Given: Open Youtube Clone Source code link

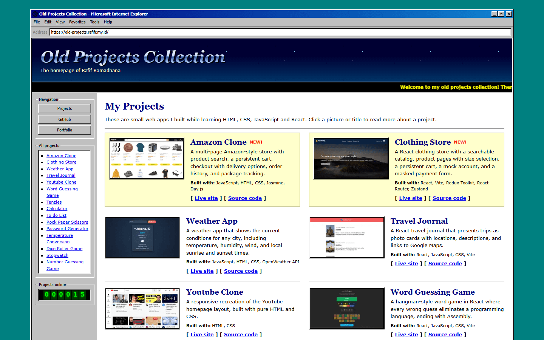Looking at the screenshot, I should 241,334.
